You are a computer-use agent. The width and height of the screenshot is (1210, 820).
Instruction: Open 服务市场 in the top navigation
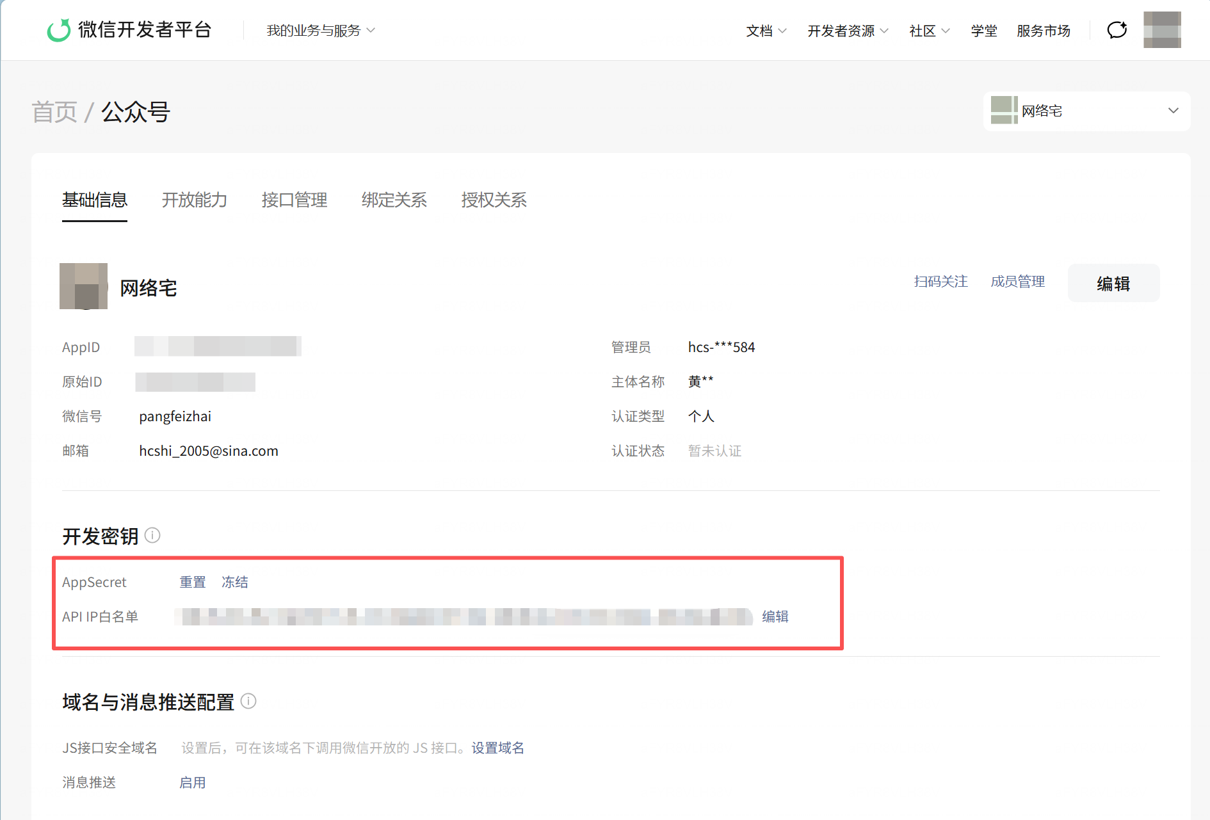click(x=1044, y=31)
